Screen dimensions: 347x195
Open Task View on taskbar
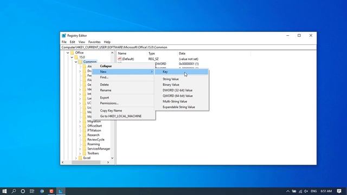pyautogui.click(x=32, y=191)
